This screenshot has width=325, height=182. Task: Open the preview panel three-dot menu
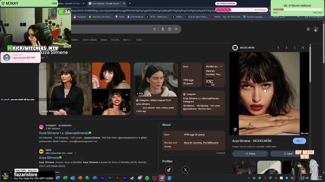pyautogui.click(x=295, y=48)
